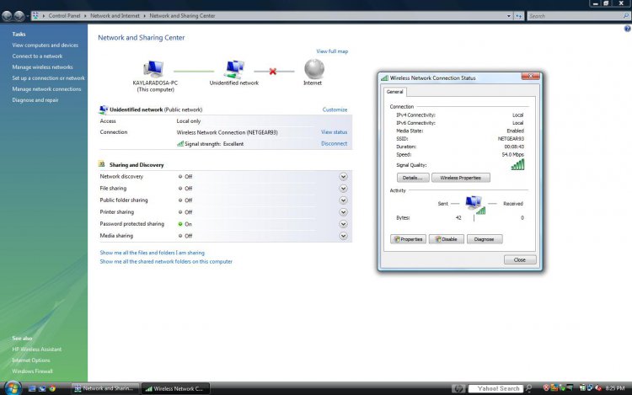632x395 pixels.
Task: Click the Internet globe icon
Action: (314, 69)
